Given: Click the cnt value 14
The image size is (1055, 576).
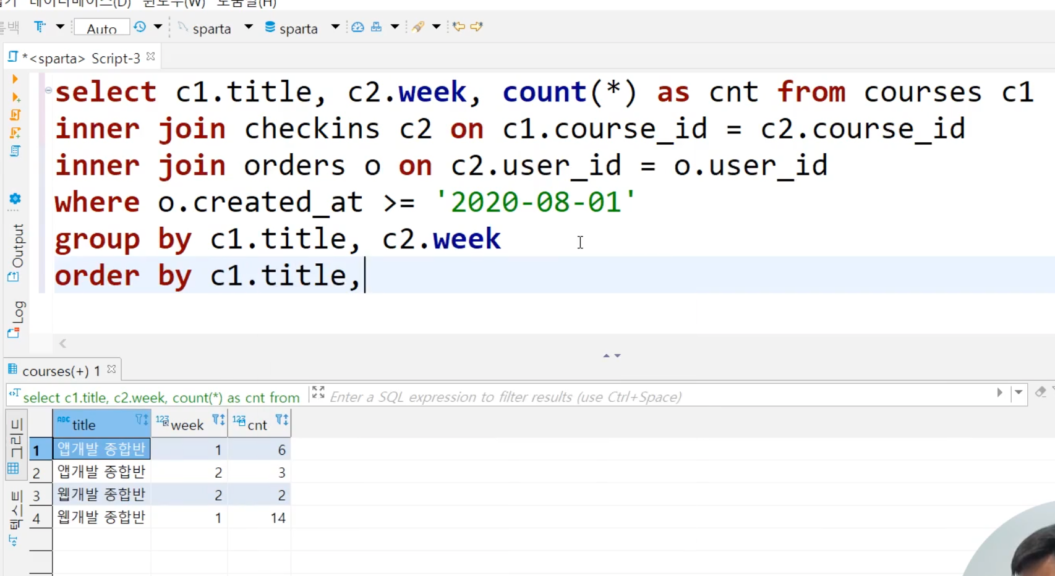Looking at the screenshot, I should 260,518.
